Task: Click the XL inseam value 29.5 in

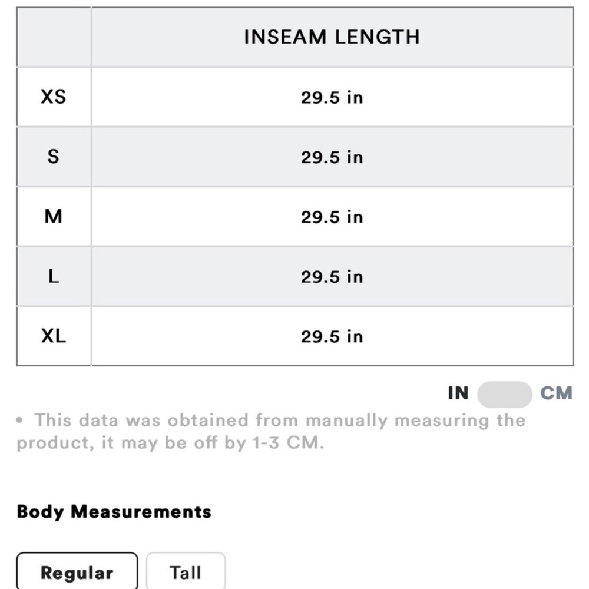Action: pyautogui.click(x=332, y=336)
